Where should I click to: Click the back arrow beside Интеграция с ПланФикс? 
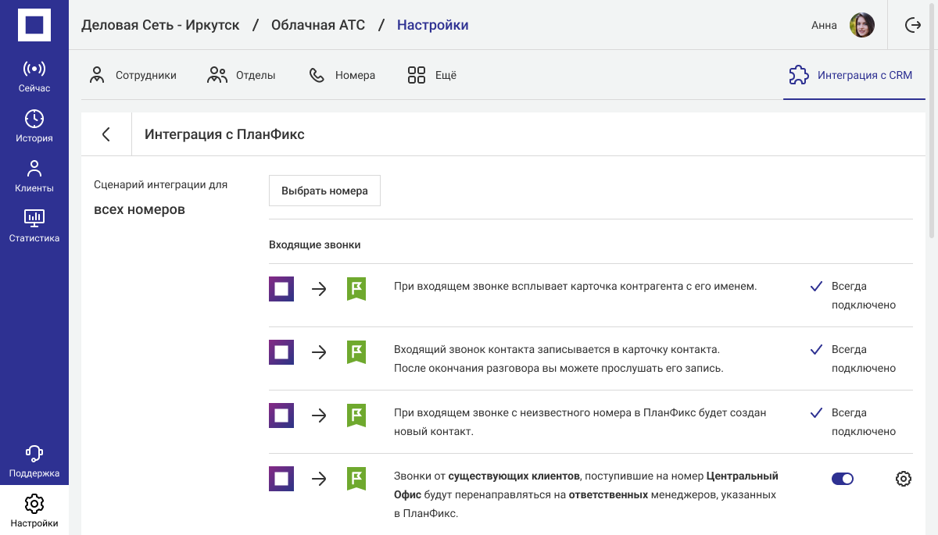(x=106, y=134)
